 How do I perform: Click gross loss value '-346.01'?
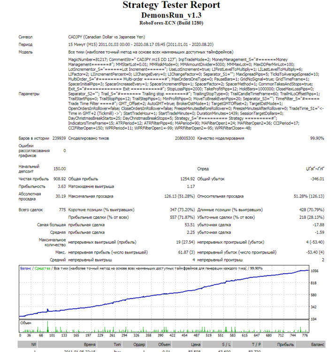pyautogui.click(x=317, y=179)
